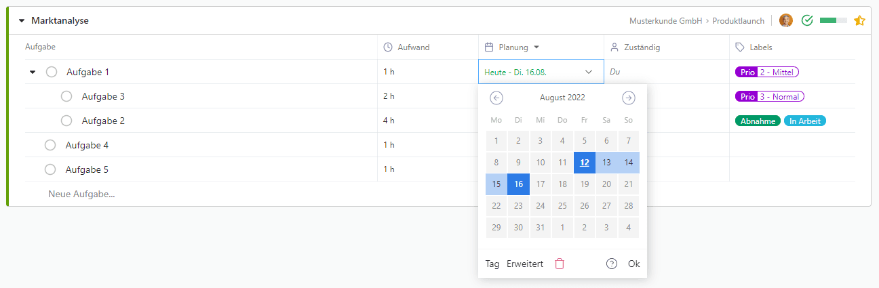Click the Aufgabe 4 task name
879x288 pixels.
click(87, 145)
